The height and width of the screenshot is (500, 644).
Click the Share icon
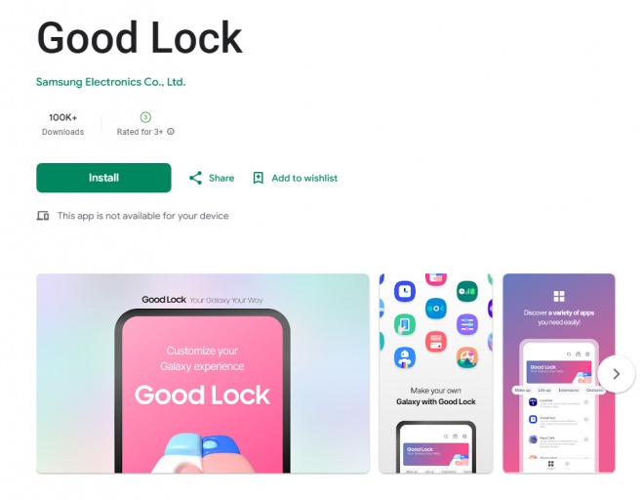click(x=195, y=178)
